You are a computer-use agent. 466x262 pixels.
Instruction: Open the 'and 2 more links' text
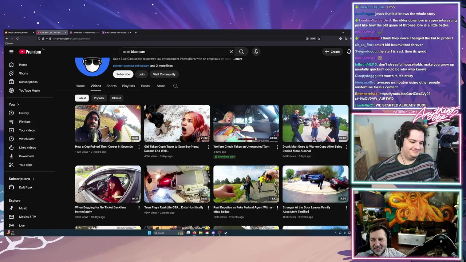162,66
